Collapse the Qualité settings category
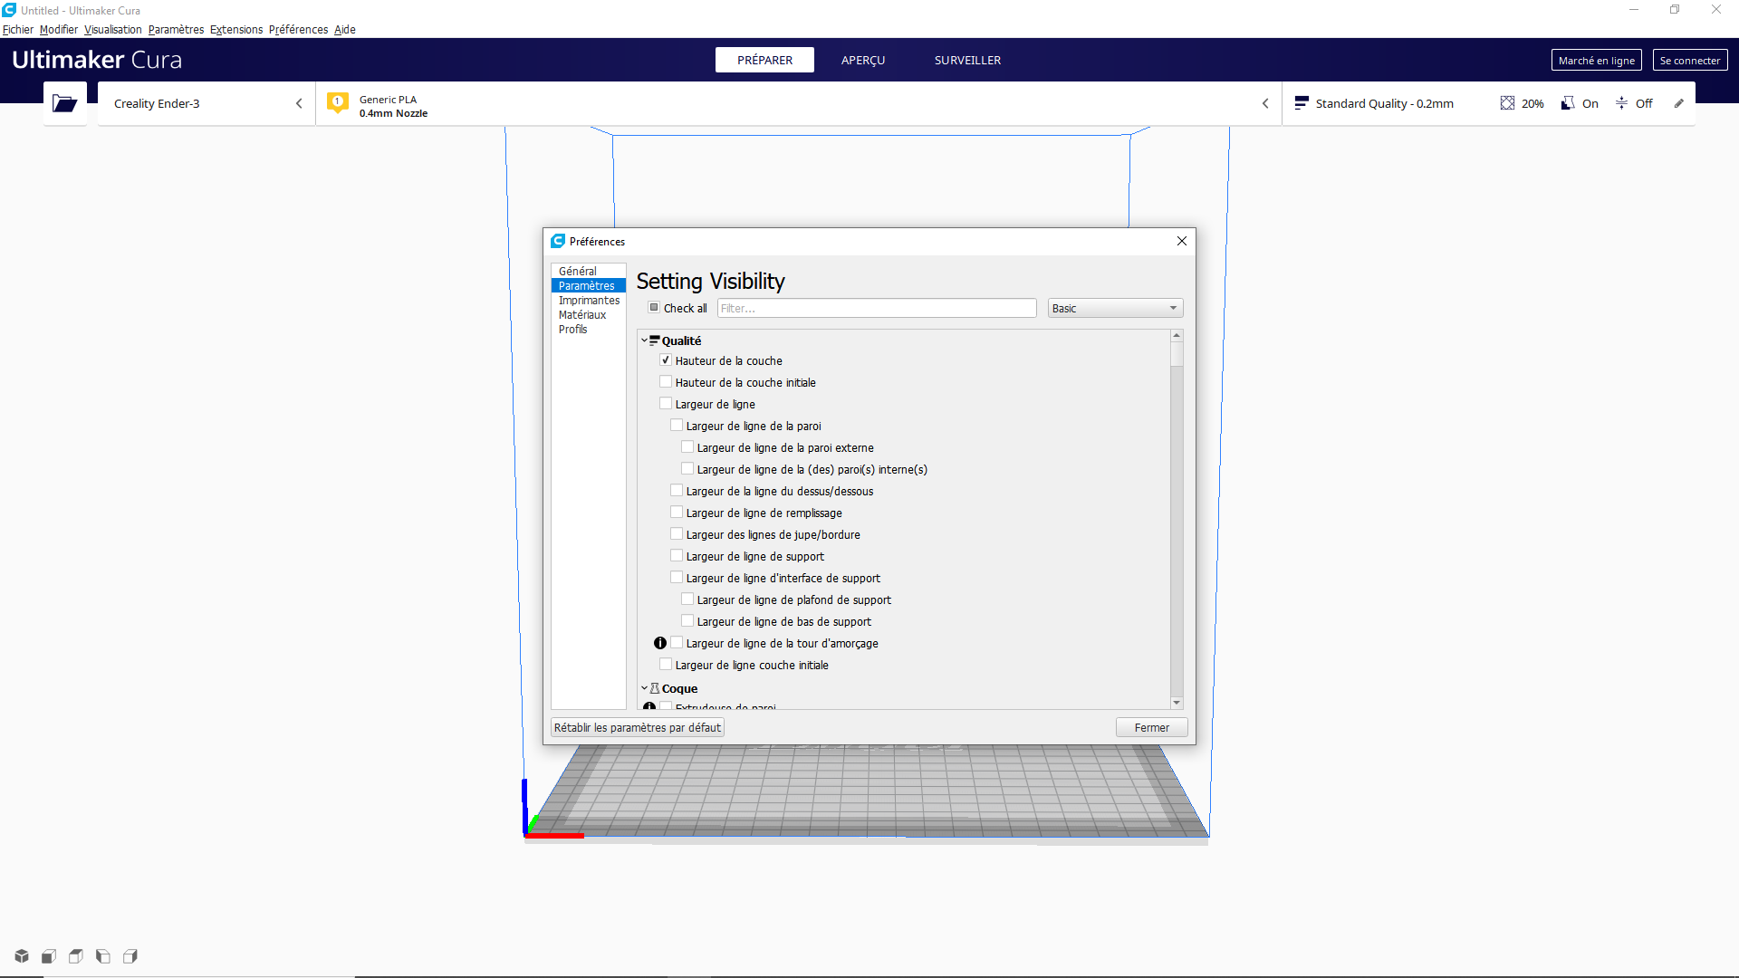Screen dimensions: 1739x978 (x=644, y=340)
